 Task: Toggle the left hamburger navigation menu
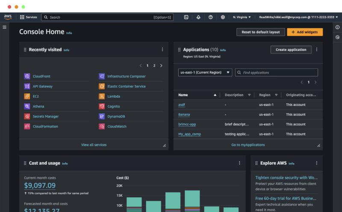click(x=4, y=27)
